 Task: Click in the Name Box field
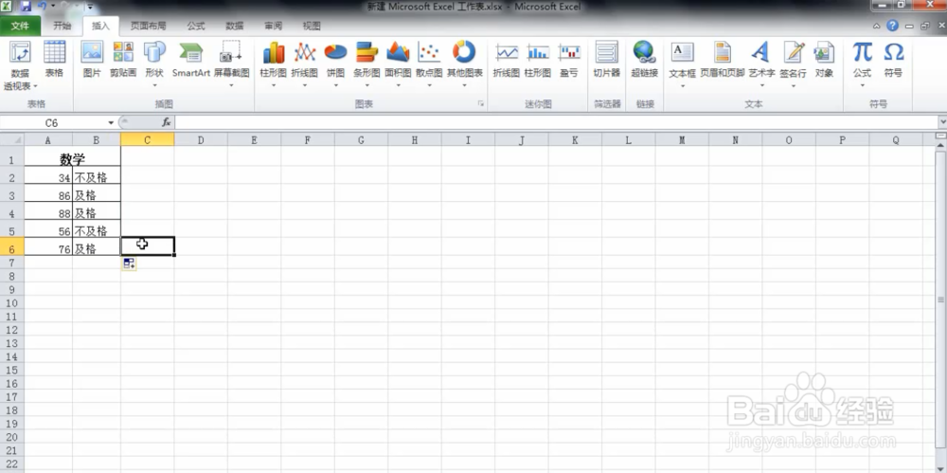click(53, 123)
